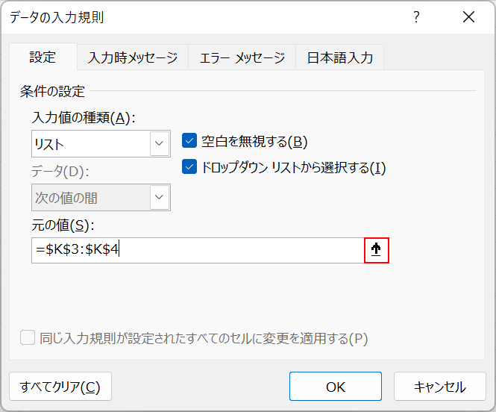Click the キャンセル button

[439, 387]
